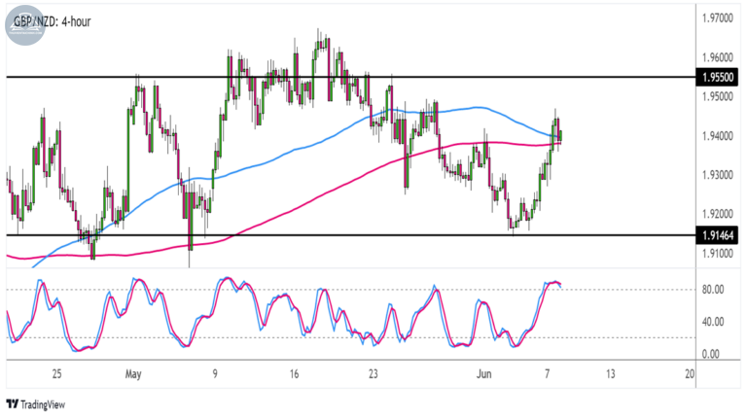Click the TradingView logo at bottom left
Viewport: 747px width, 420px height.
point(36,404)
